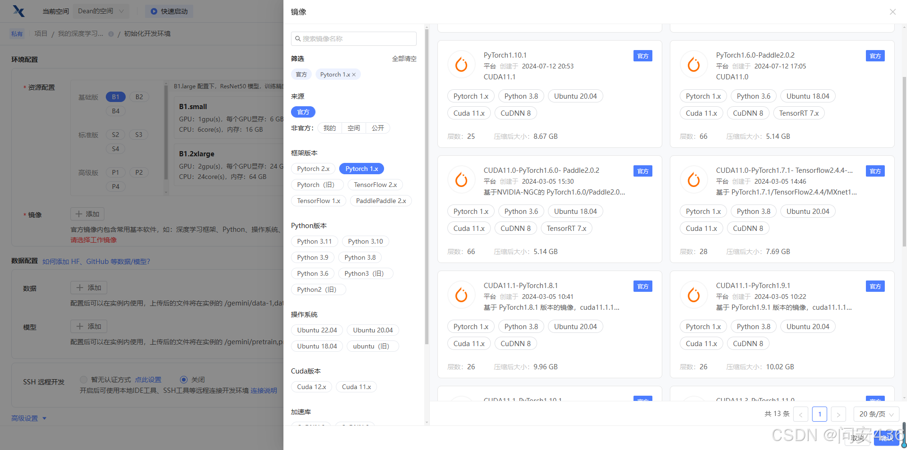The height and width of the screenshot is (450, 907).
Task: Click the 取消 cancel button
Action: pos(857,438)
